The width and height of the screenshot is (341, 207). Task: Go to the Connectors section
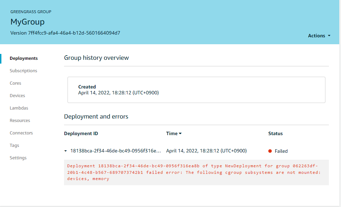coord(21,133)
